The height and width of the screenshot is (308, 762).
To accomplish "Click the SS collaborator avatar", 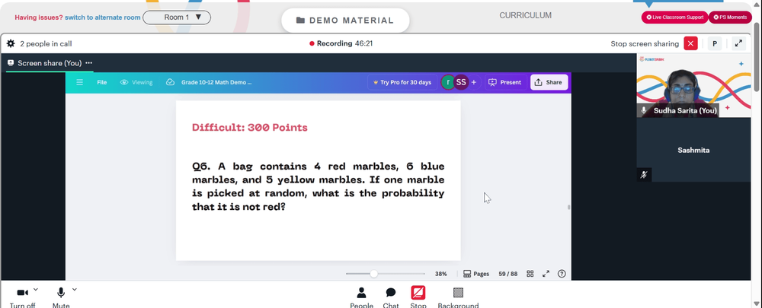I will point(461,82).
